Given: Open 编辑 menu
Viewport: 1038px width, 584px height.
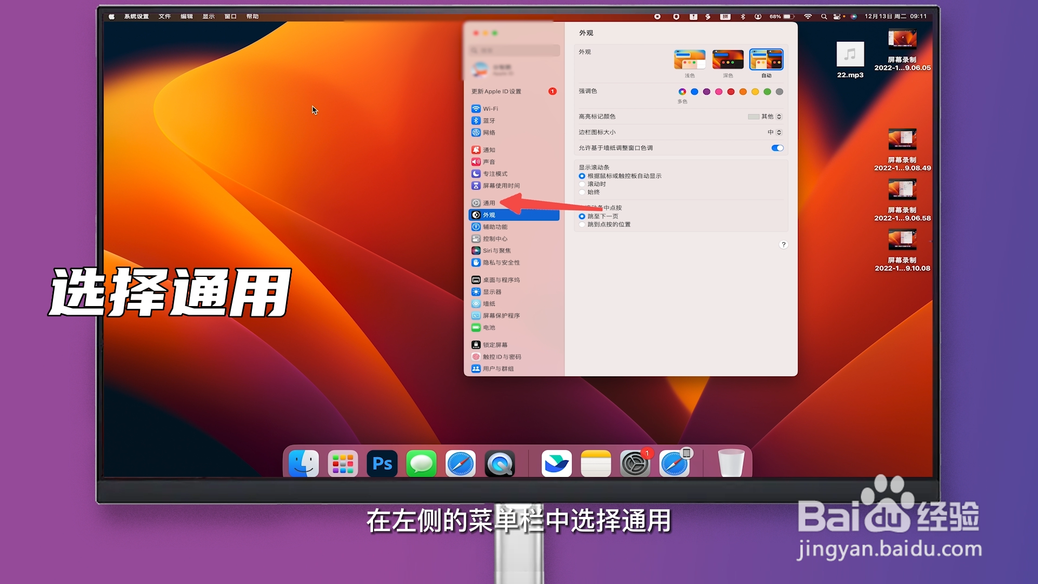Looking at the screenshot, I should [x=187, y=16].
